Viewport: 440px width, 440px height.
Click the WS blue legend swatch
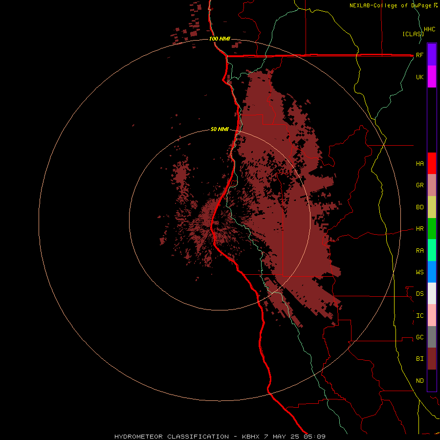432,272
